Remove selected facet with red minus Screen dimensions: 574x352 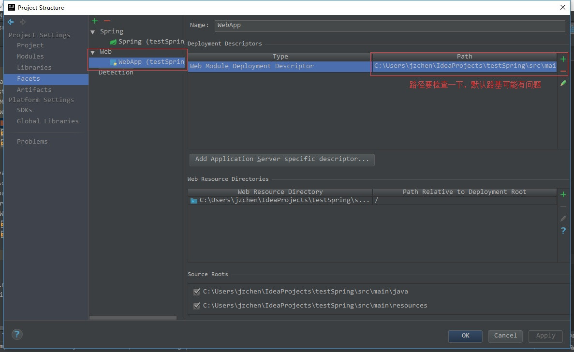[x=106, y=21]
